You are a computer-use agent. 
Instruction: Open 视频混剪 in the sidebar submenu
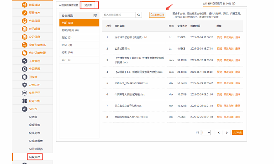[34, 125]
